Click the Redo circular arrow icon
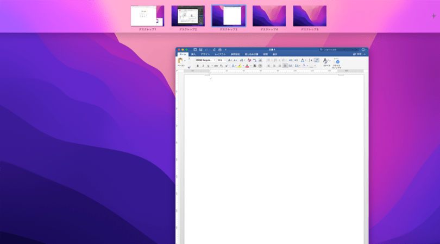 [214, 49]
